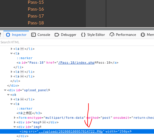Switch to the Console tab
This screenshot has height=140, width=154.
pyautogui.click(x=41, y=35)
